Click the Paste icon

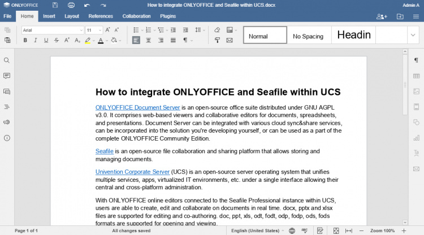tap(7, 40)
